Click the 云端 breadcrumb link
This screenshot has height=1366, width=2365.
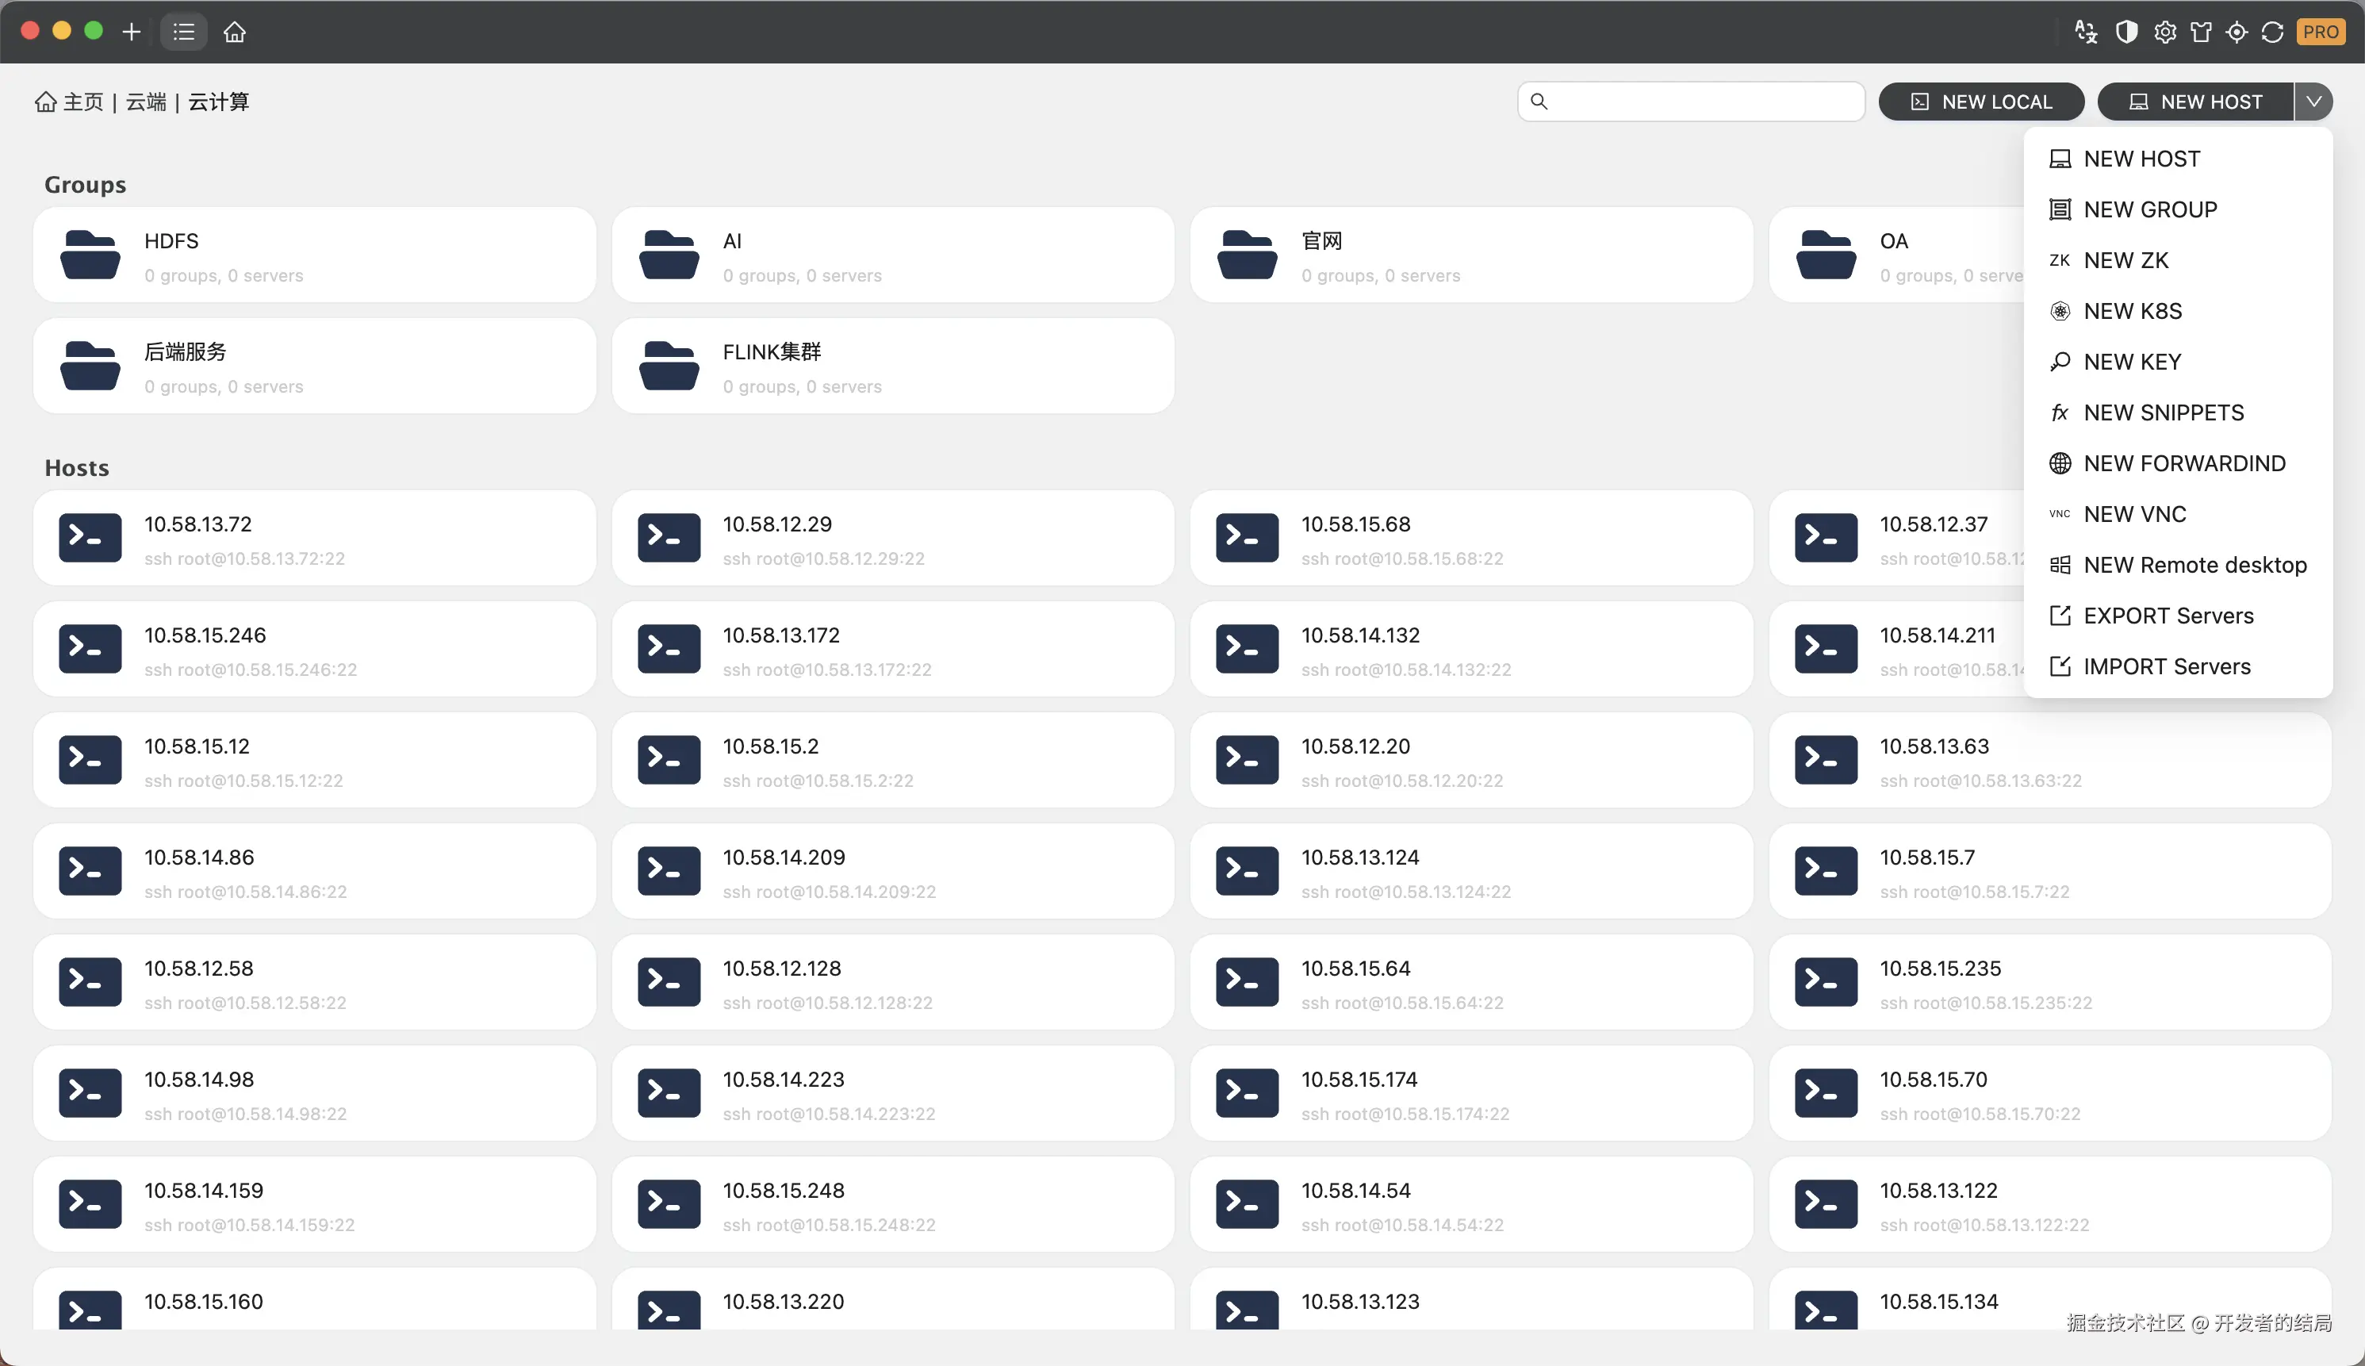(x=146, y=102)
